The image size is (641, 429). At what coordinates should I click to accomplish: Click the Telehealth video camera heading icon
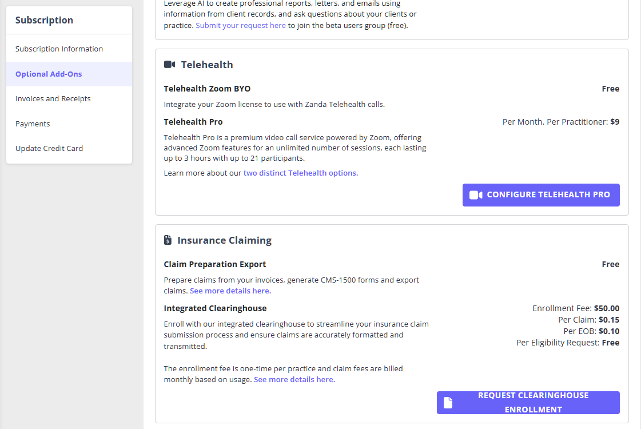tap(169, 65)
